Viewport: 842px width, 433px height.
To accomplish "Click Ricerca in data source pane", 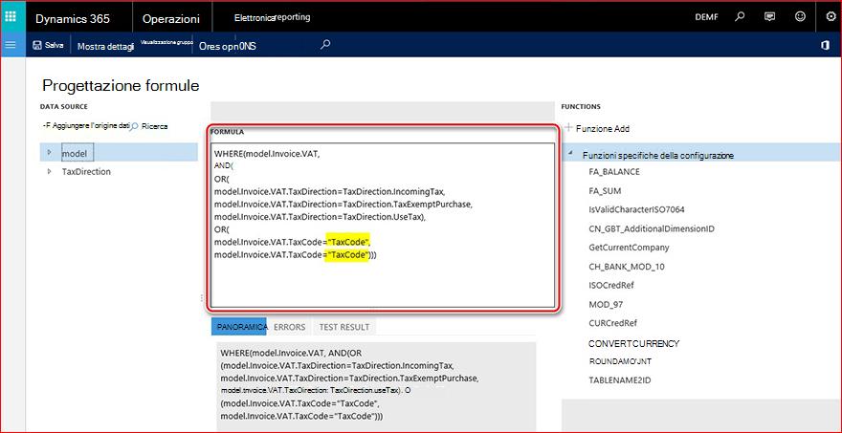I will (x=149, y=126).
